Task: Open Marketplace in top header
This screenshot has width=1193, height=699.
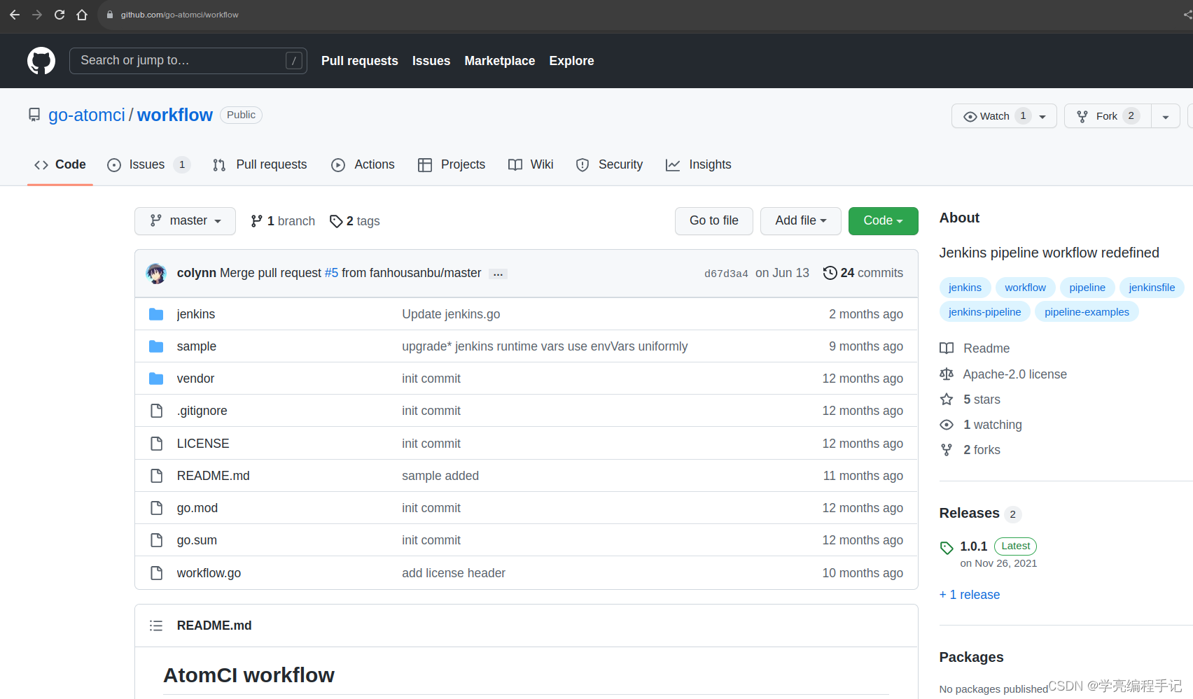Action: 500,61
